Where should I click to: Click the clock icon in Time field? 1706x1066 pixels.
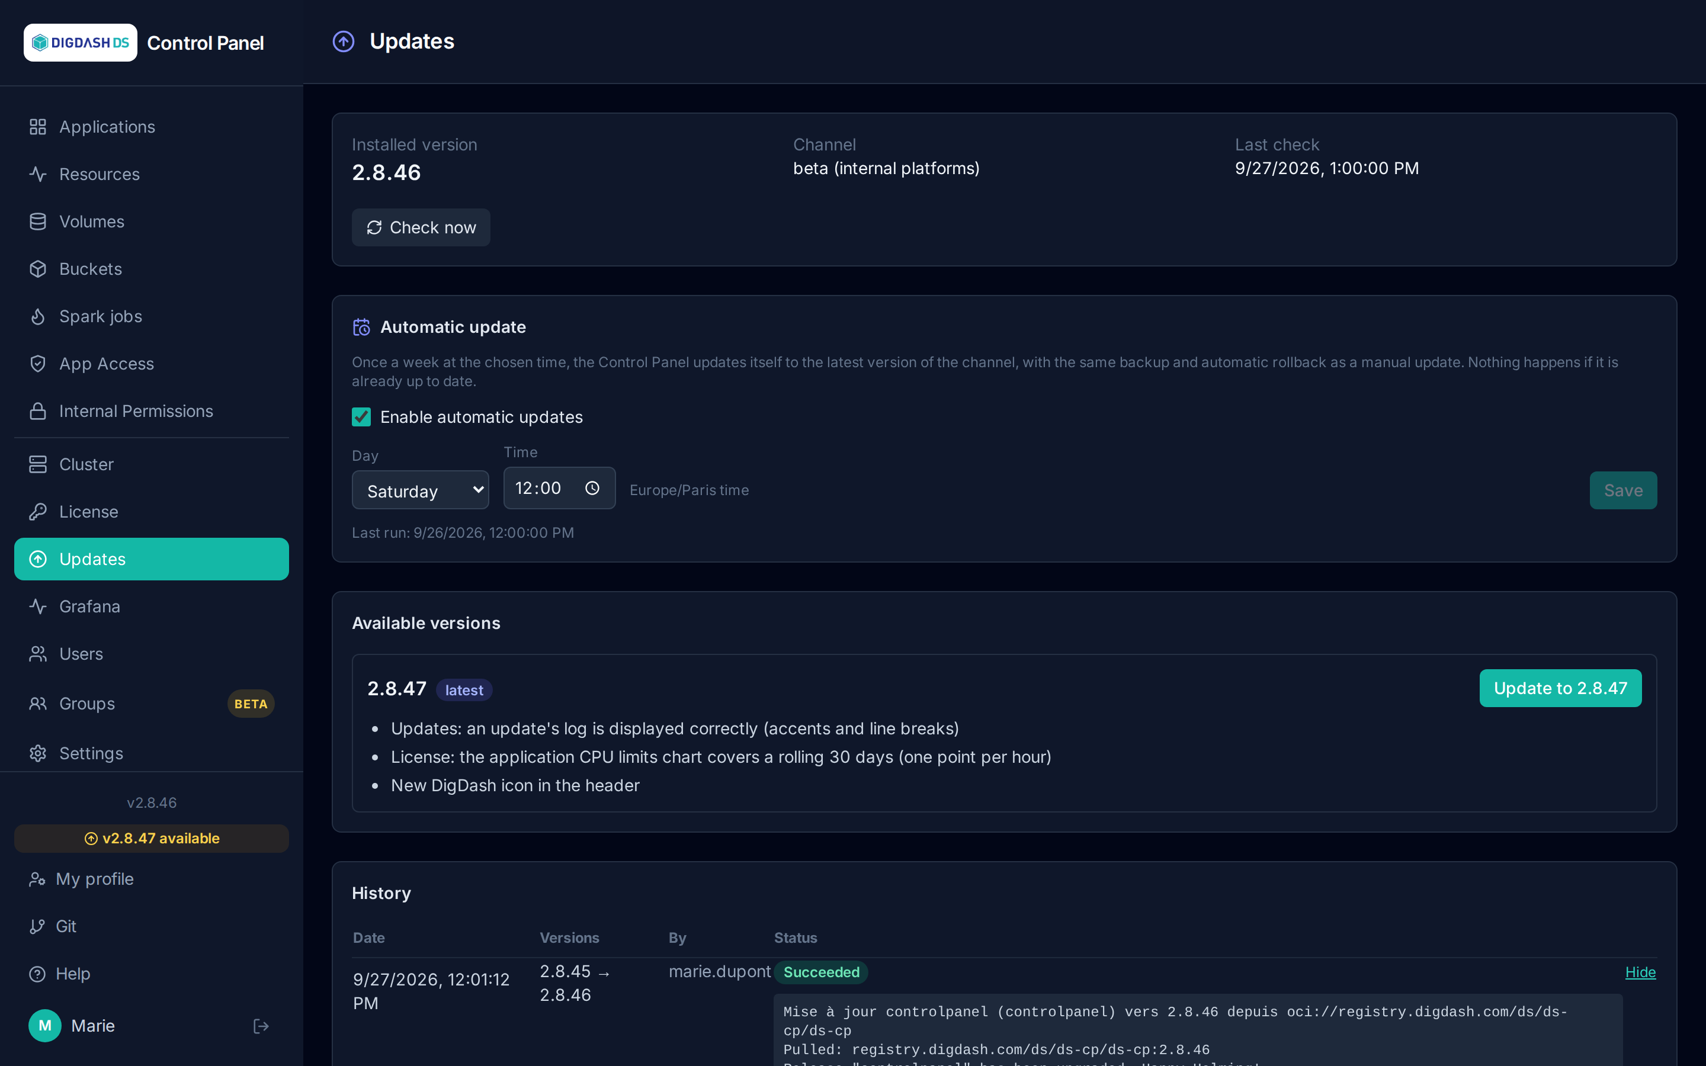(592, 488)
